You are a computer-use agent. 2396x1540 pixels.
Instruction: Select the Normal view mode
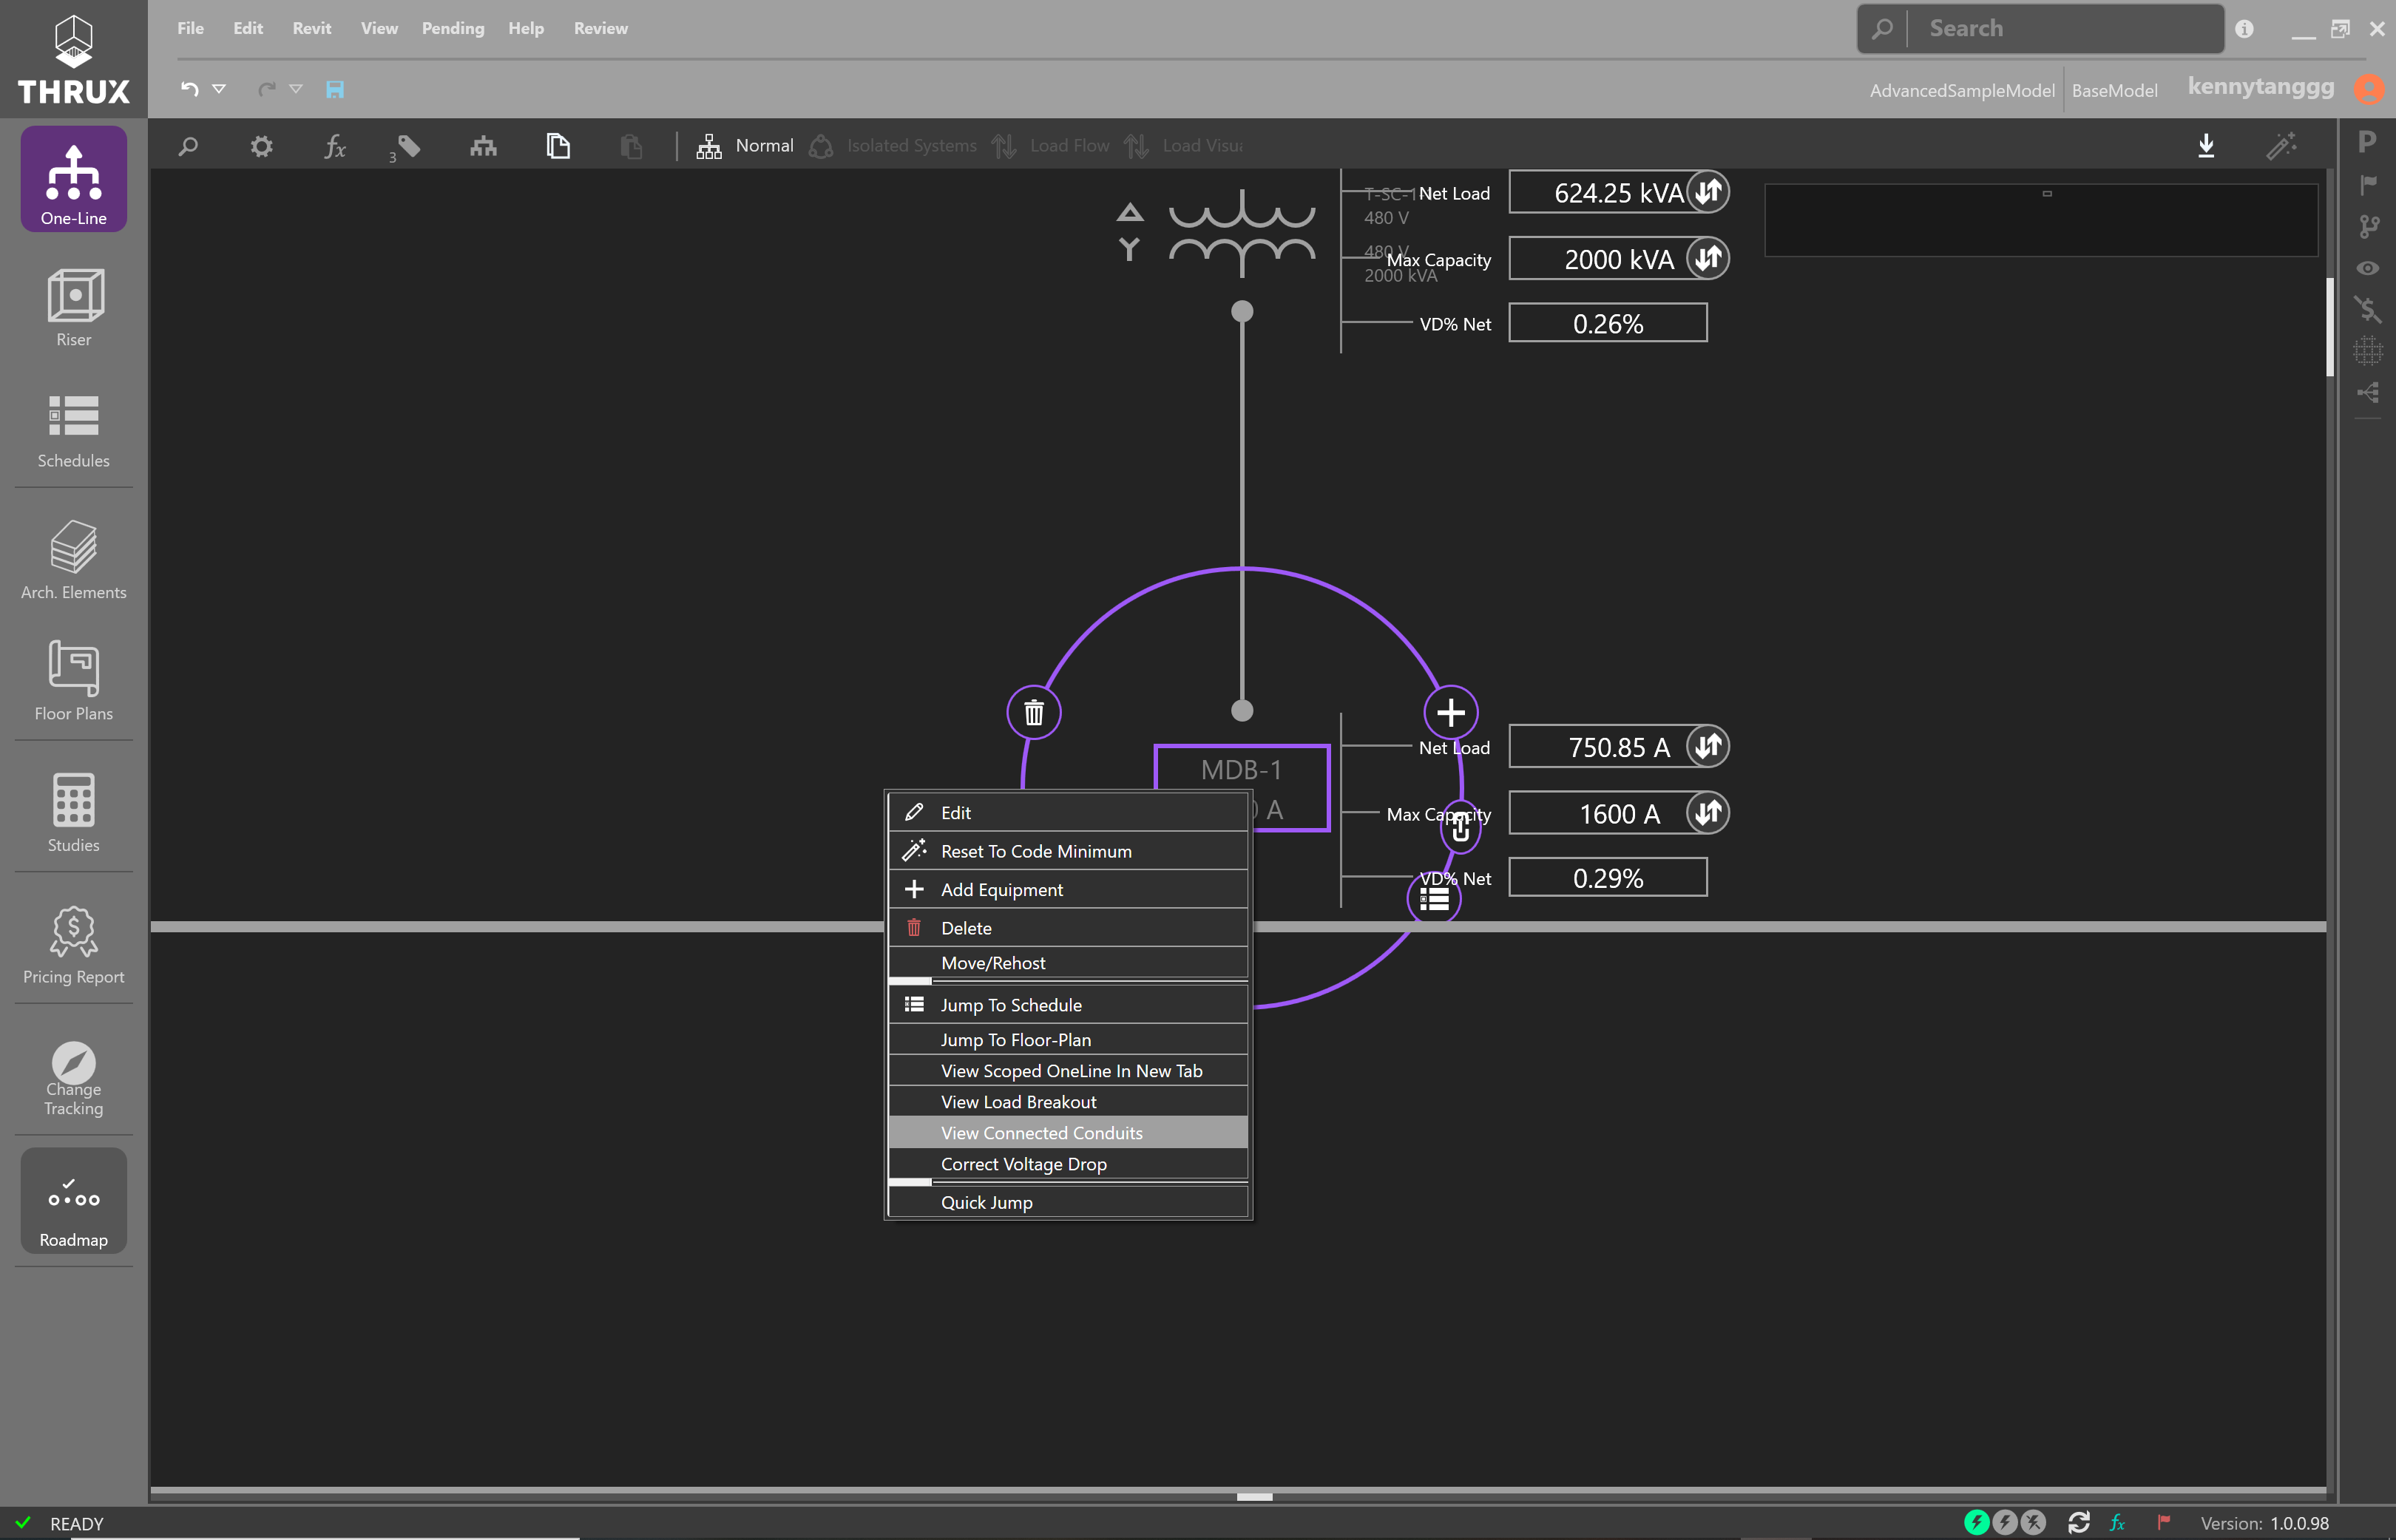[745, 146]
